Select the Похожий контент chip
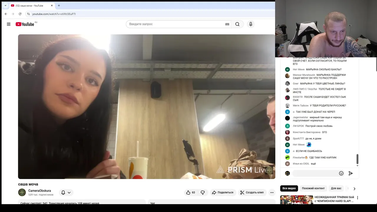The height and width of the screenshot is (212, 377). (313, 188)
